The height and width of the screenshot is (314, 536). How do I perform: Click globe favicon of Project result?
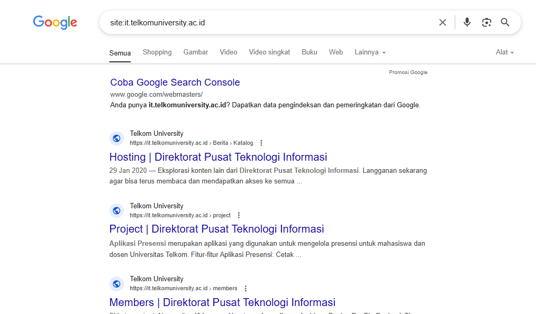click(x=116, y=211)
